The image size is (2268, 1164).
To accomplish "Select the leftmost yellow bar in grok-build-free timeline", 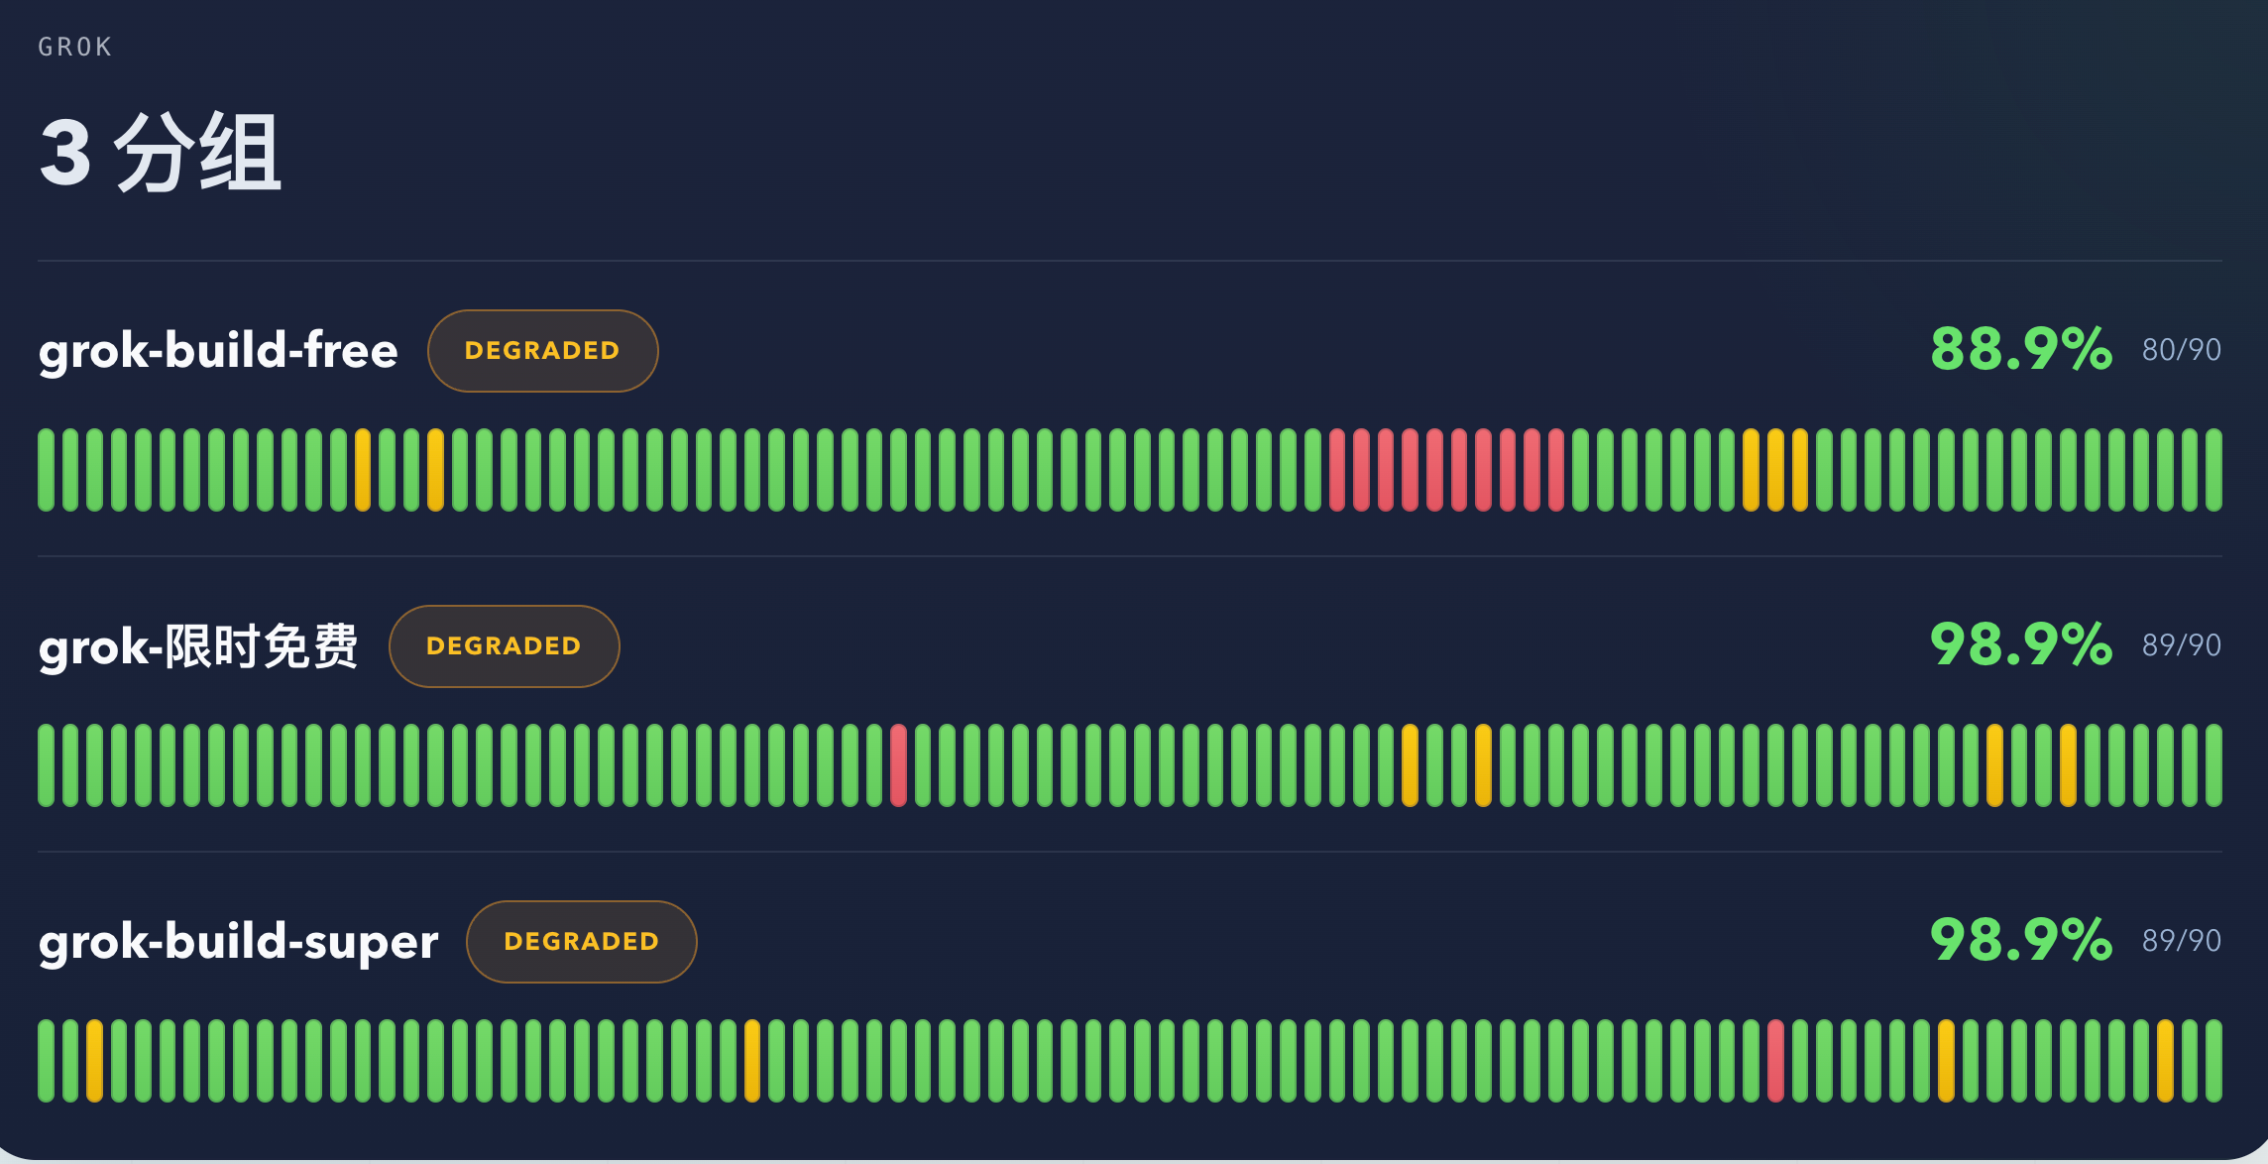I will point(363,470).
